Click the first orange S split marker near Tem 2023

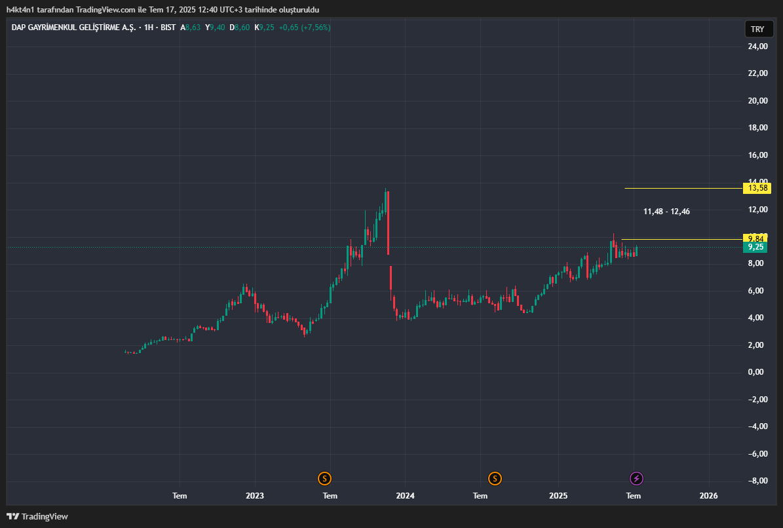tap(324, 479)
